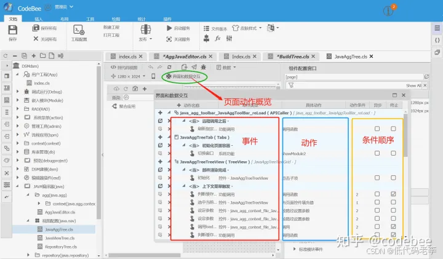Click the 启动服务 play icon
This screenshot has height=259, width=443.
point(169,28)
